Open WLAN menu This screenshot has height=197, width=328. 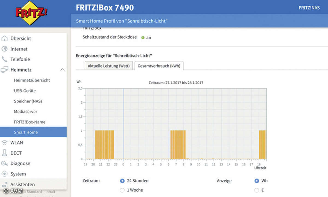(x=17, y=143)
